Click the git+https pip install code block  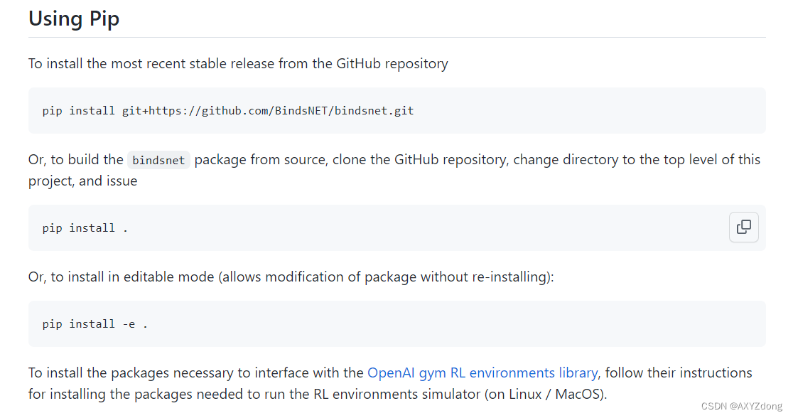396,111
